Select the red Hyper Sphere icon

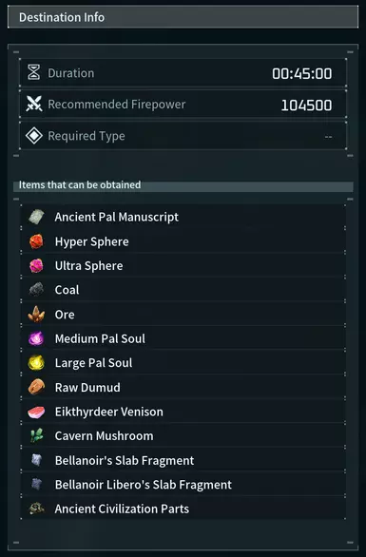tap(36, 241)
